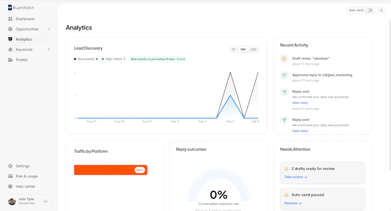Click the Conversation response rate label
Viewport: 391px width, 211px height.
pyautogui.click(x=218, y=204)
